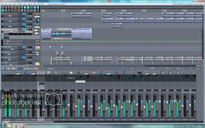Click the lock toolbar icon
Viewport: 205px width, 128px height.
point(6,10)
